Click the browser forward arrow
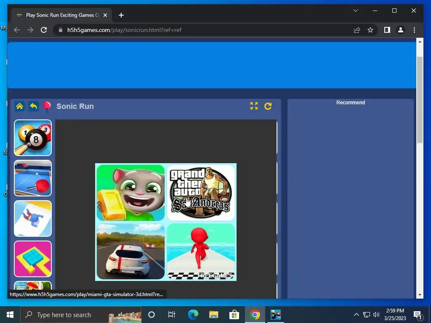Image resolution: width=431 pixels, height=323 pixels. 30,30
